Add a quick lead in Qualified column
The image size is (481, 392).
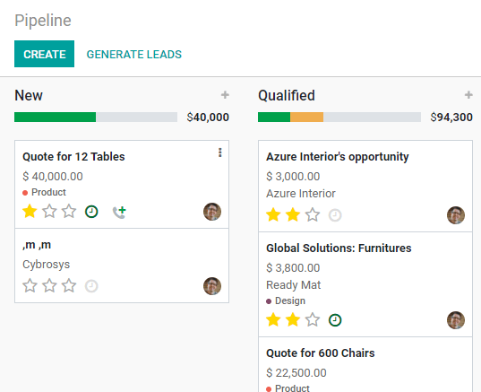[x=468, y=95]
